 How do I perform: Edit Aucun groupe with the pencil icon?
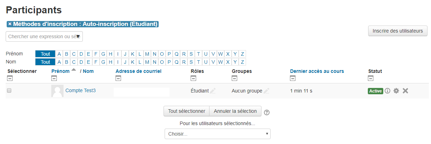point(266,91)
